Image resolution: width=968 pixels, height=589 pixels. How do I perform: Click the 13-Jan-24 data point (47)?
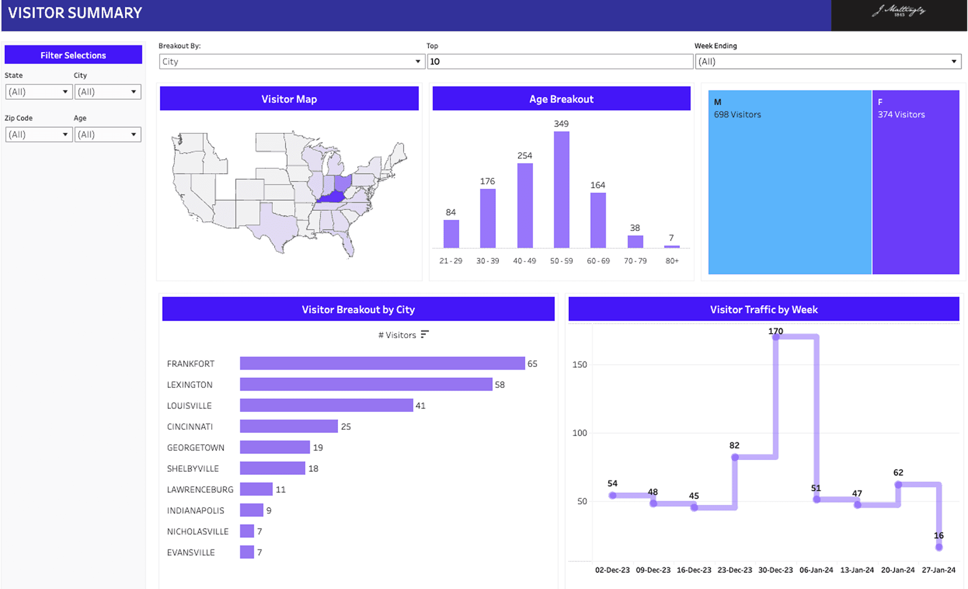pos(857,505)
